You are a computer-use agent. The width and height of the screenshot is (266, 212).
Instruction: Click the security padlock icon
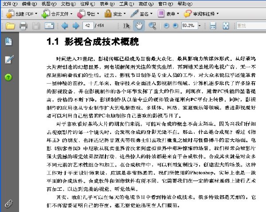[108, 14]
